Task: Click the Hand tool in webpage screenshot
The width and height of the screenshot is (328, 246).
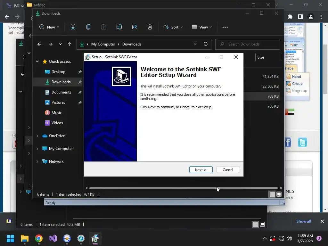Action: point(294,77)
